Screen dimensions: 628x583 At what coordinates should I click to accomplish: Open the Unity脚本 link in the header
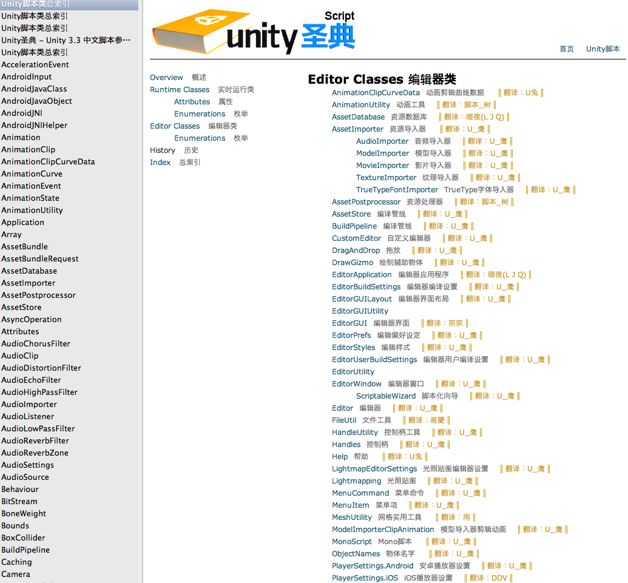click(603, 49)
